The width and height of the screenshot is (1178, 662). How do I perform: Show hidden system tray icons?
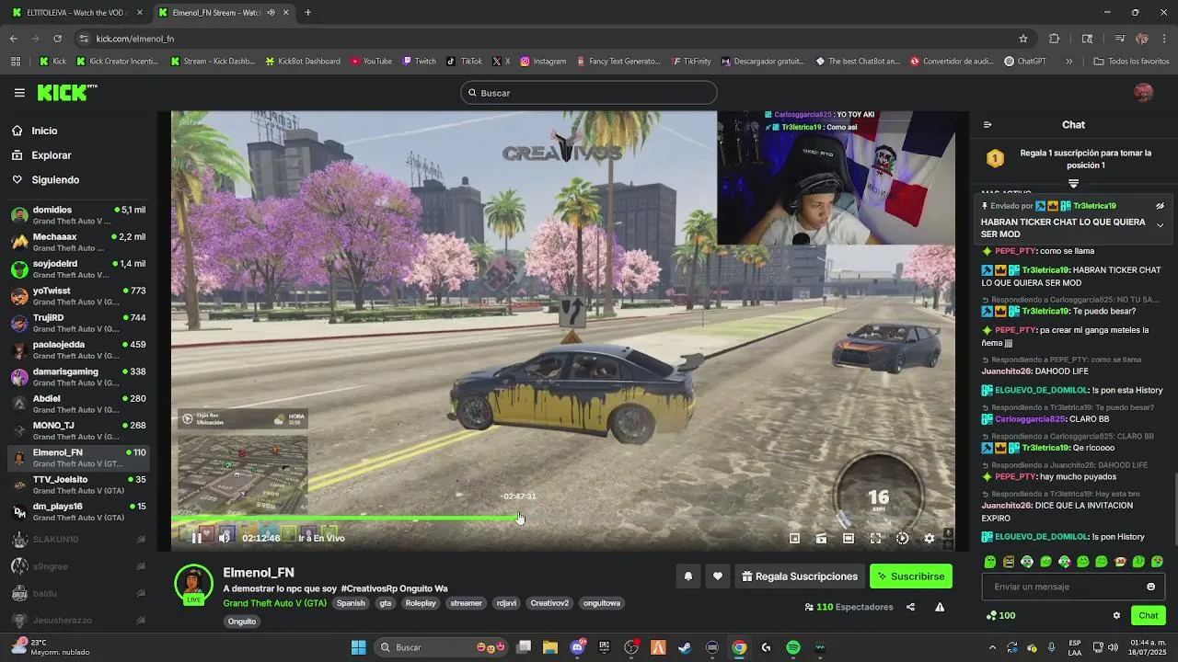(992, 647)
